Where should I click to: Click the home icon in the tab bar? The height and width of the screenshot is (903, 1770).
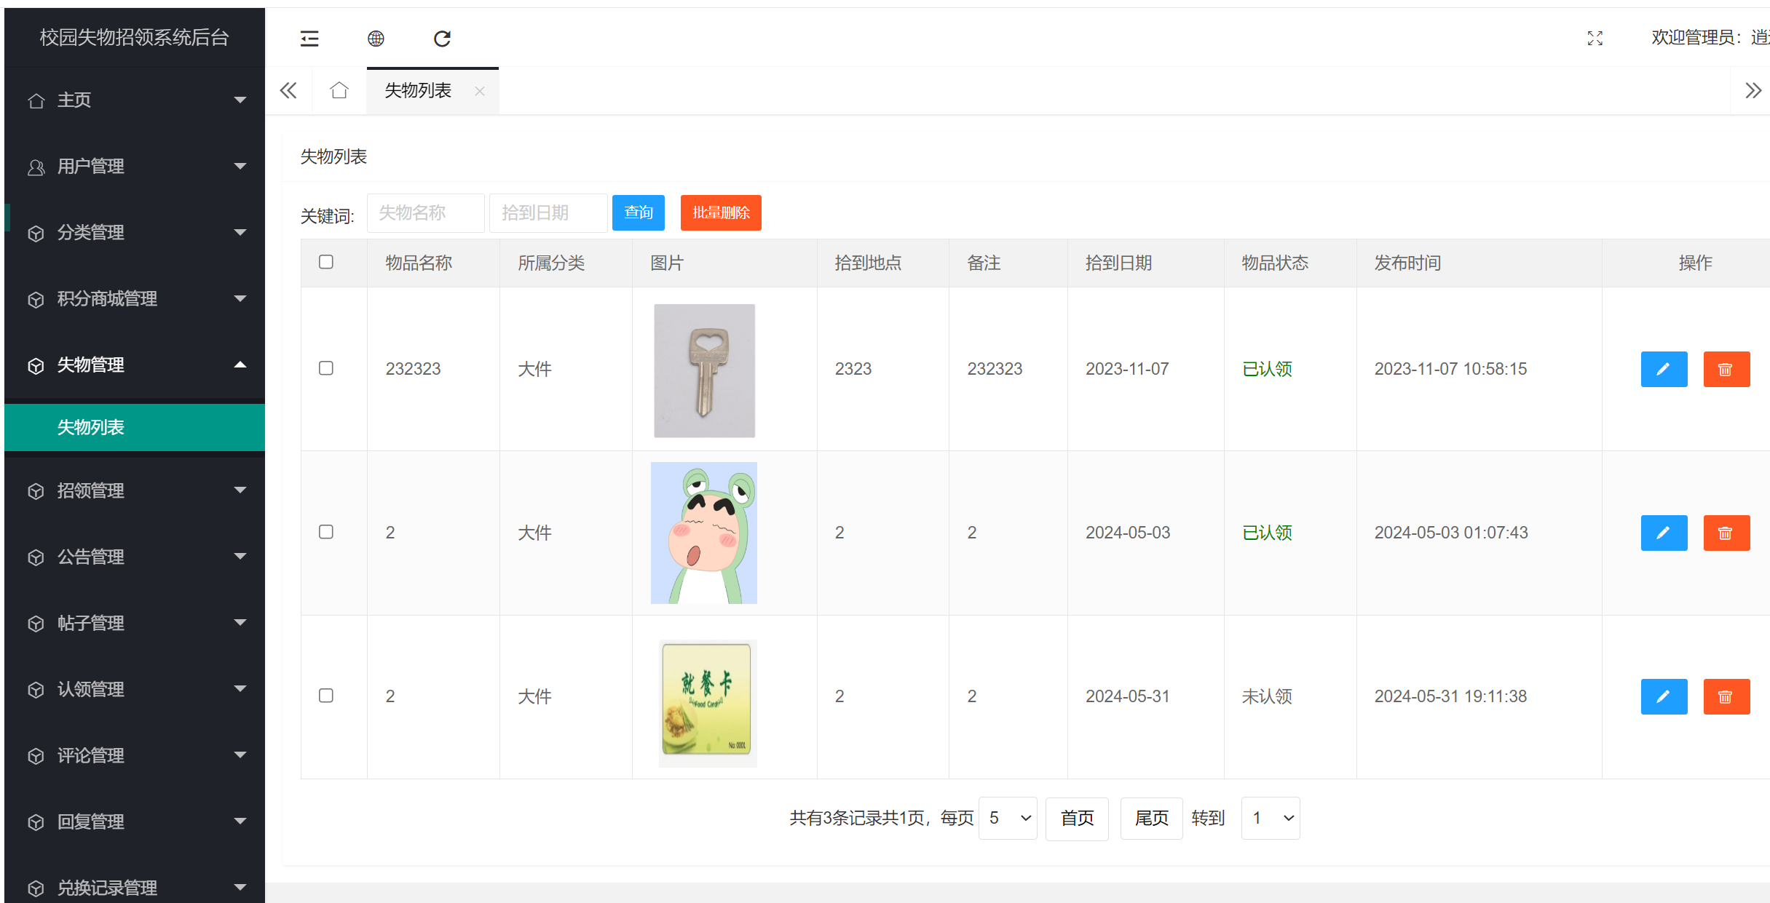338,90
